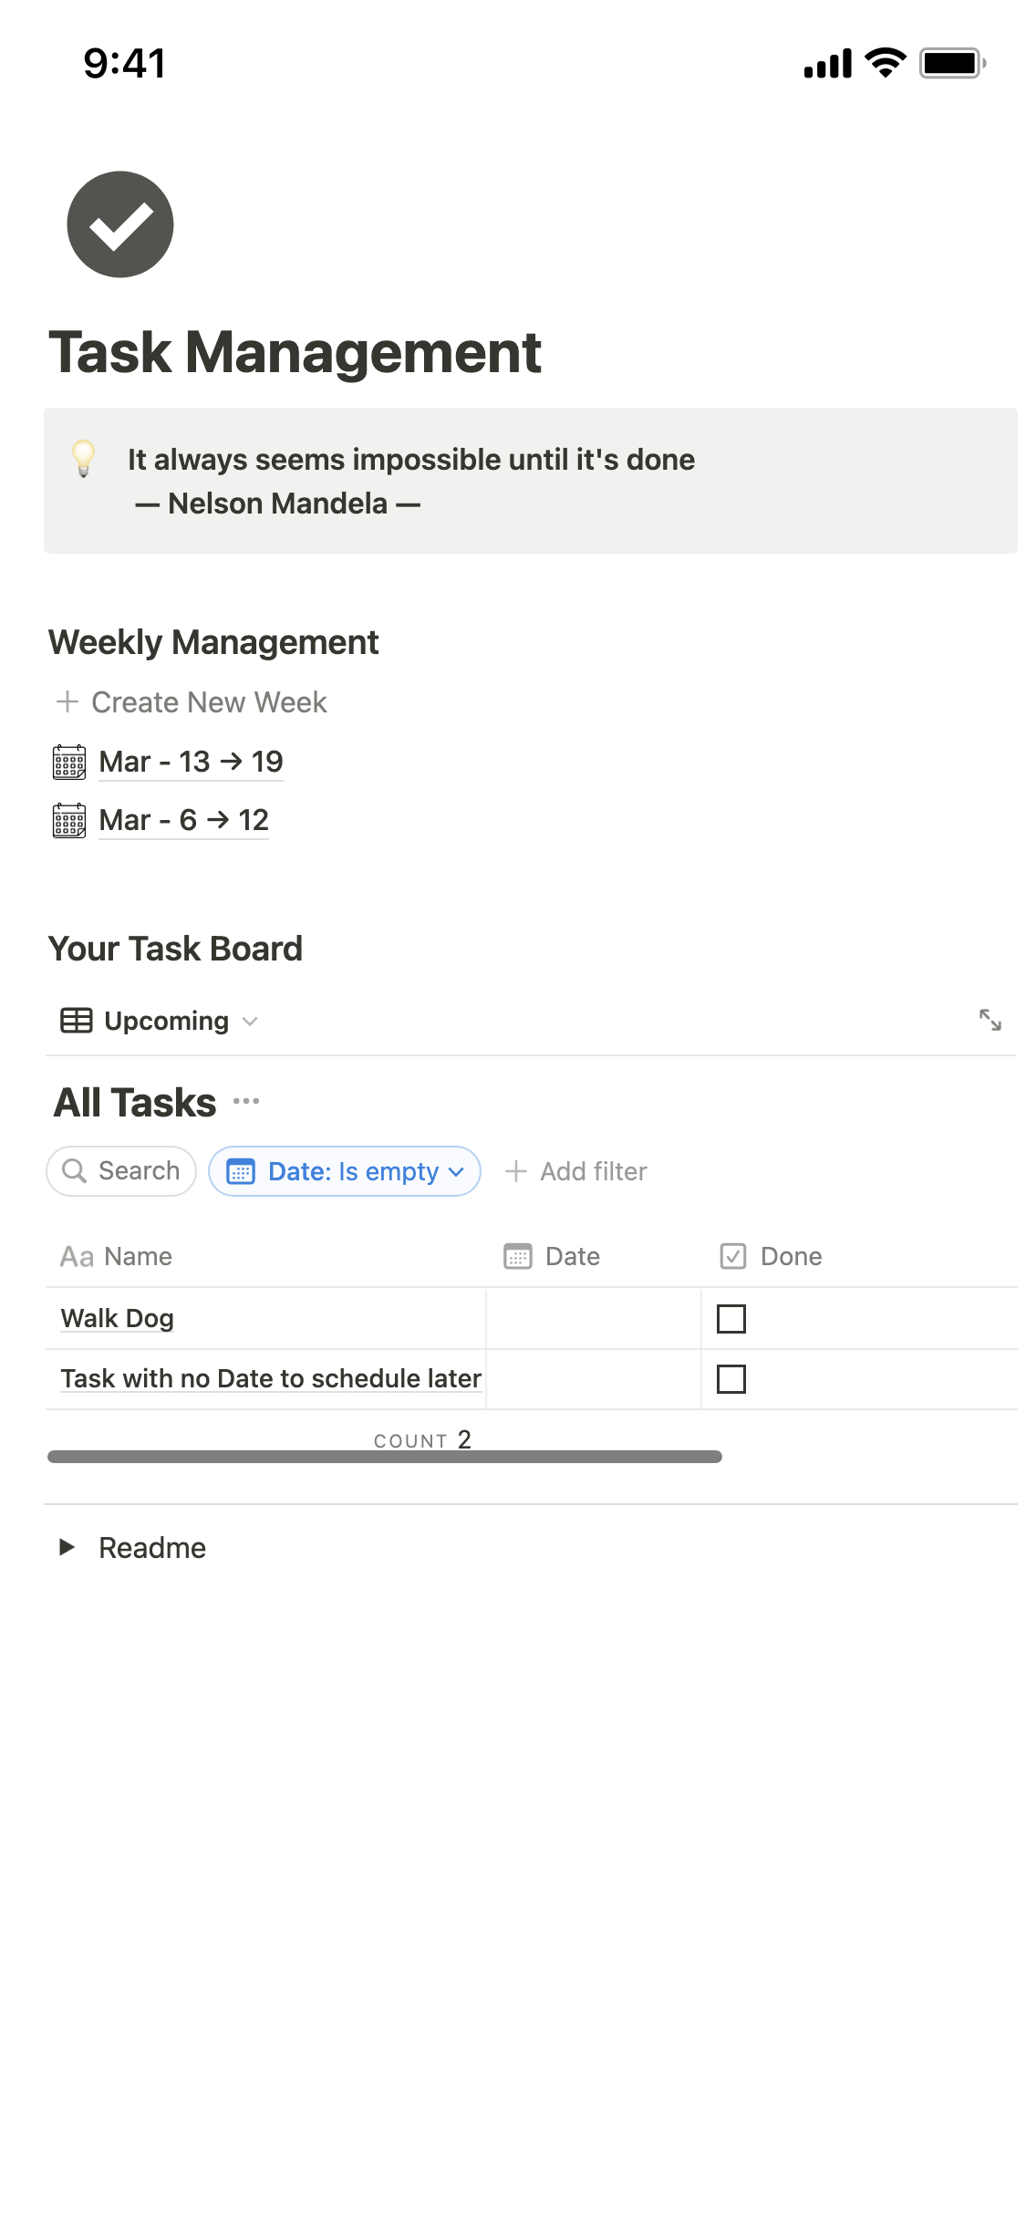
Task: Click the Mar 6 week calendar icon
Action: point(69,820)
